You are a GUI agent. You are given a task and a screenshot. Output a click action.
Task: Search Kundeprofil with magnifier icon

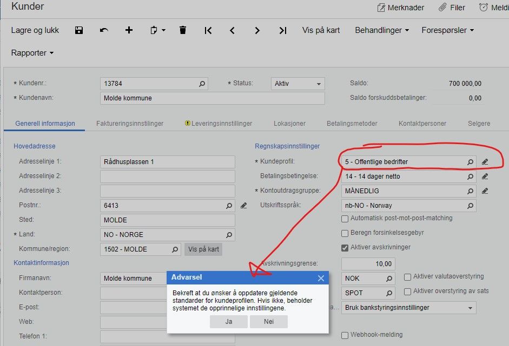pyautogui.click(x=470, y=161)
